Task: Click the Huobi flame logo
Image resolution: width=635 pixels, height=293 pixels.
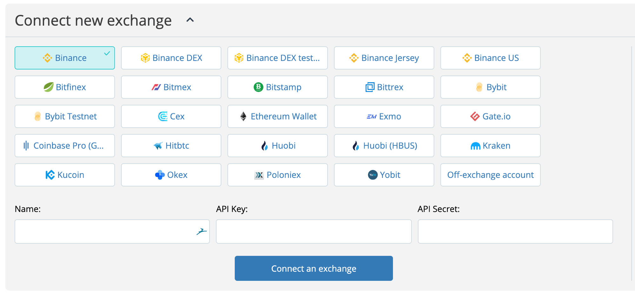Action: (x=264, y=146)
